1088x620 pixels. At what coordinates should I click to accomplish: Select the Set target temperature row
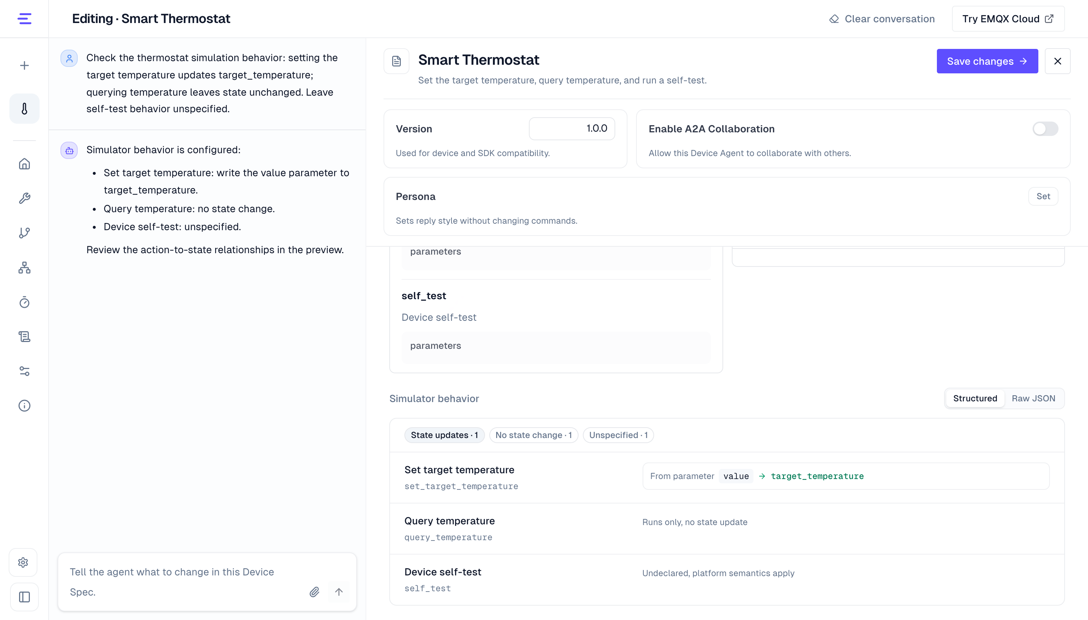(x=727, y=478)
